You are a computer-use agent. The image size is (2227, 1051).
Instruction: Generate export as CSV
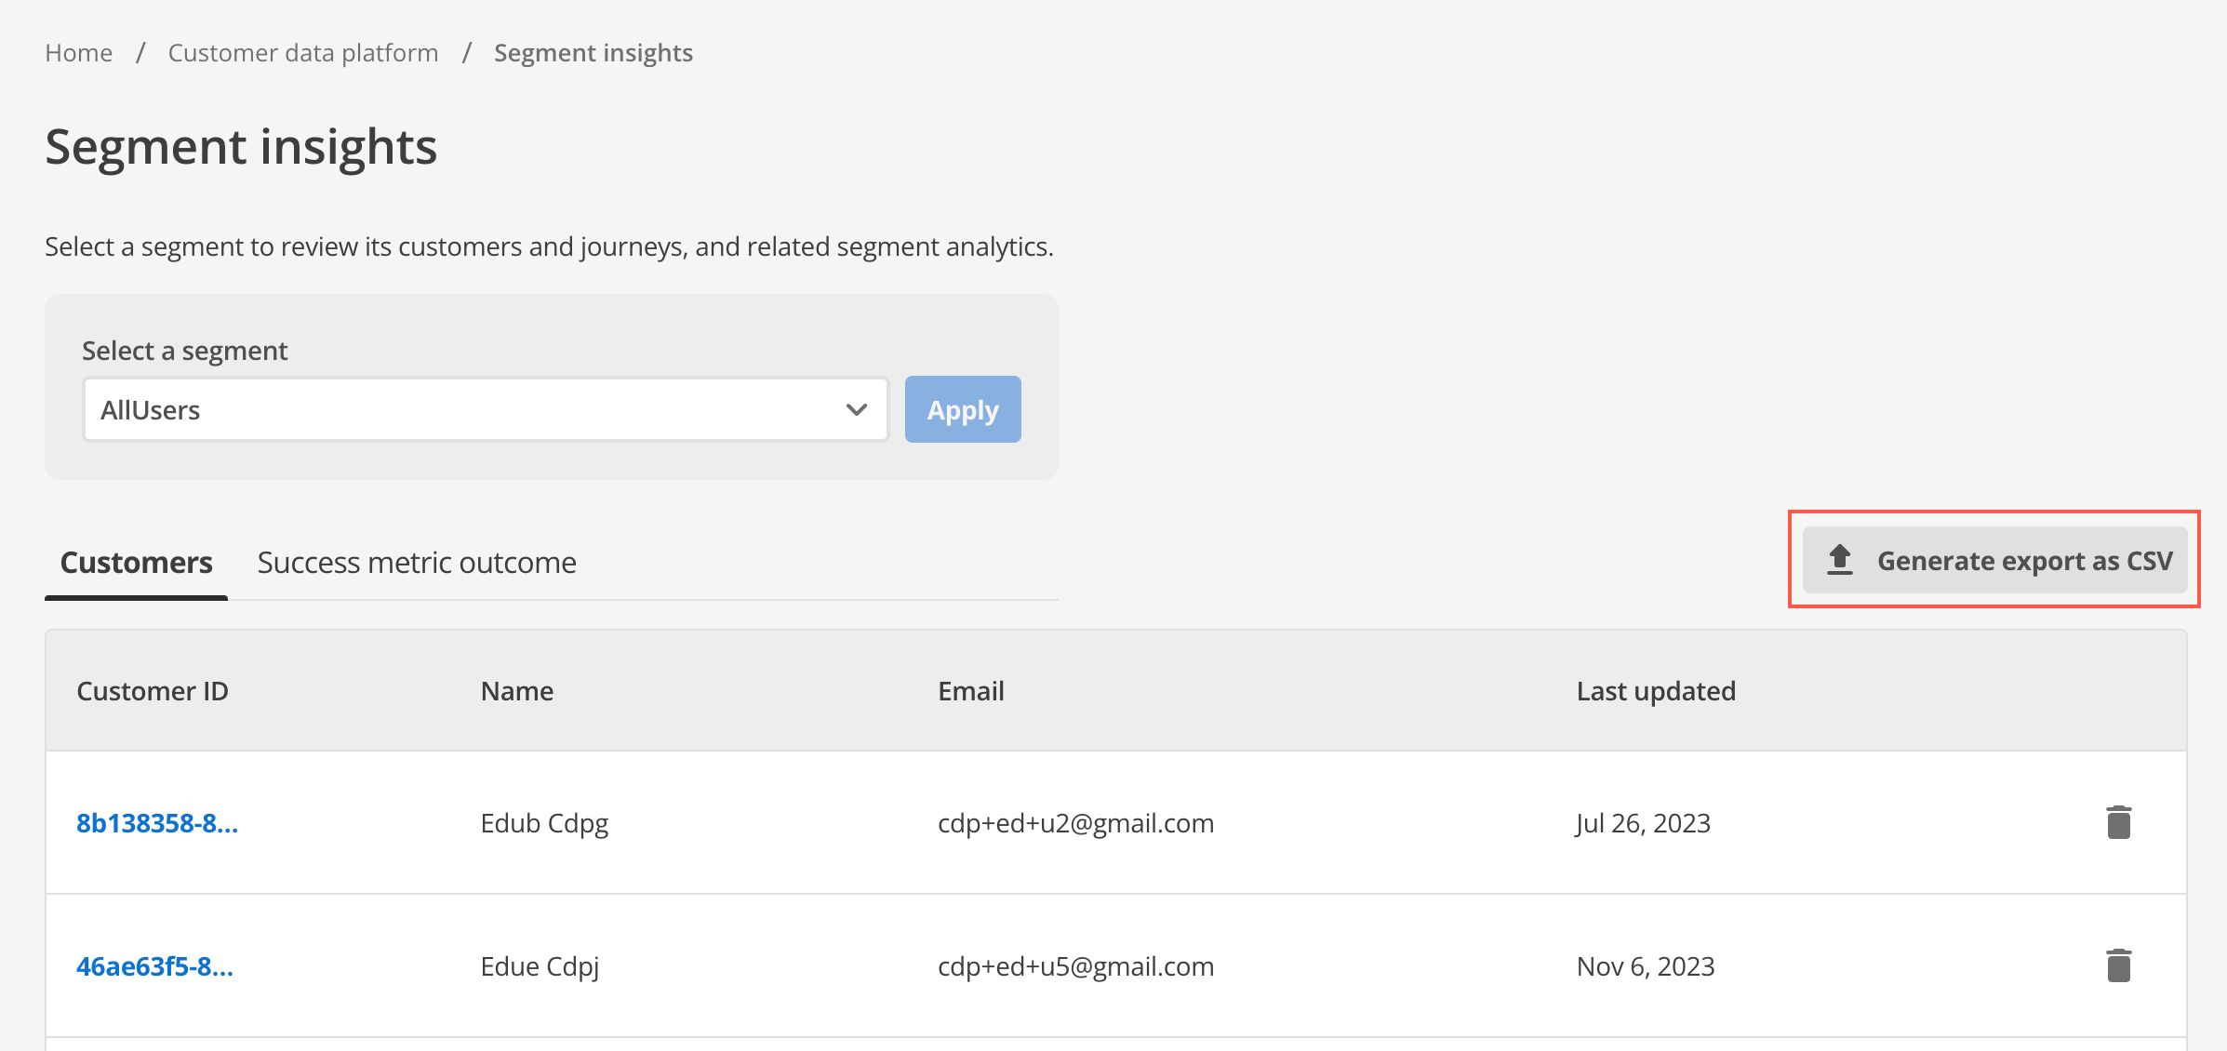click(x=1994, y=560)
